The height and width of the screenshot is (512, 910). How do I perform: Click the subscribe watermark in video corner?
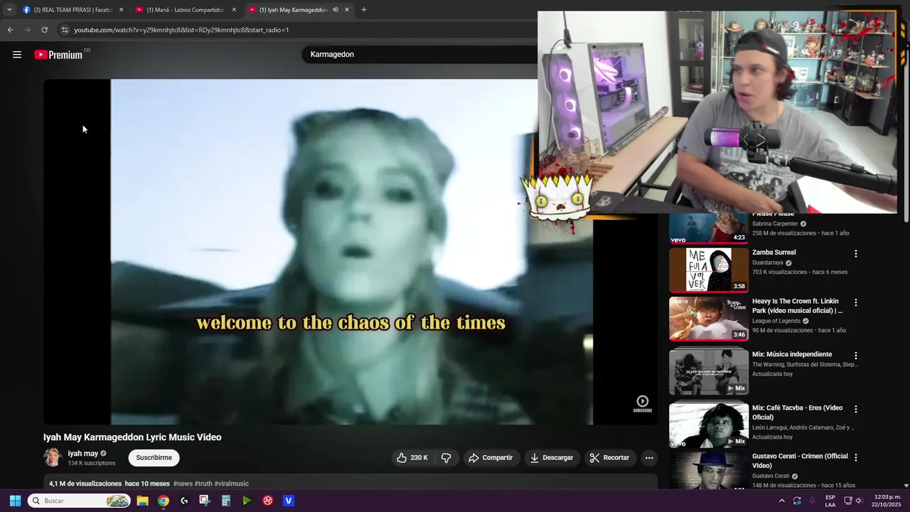point(642,404)
